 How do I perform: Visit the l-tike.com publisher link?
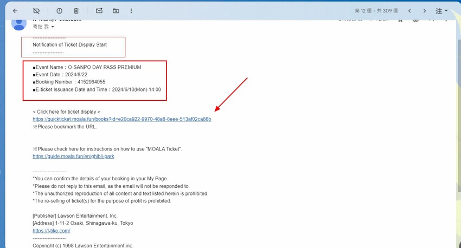52,231
